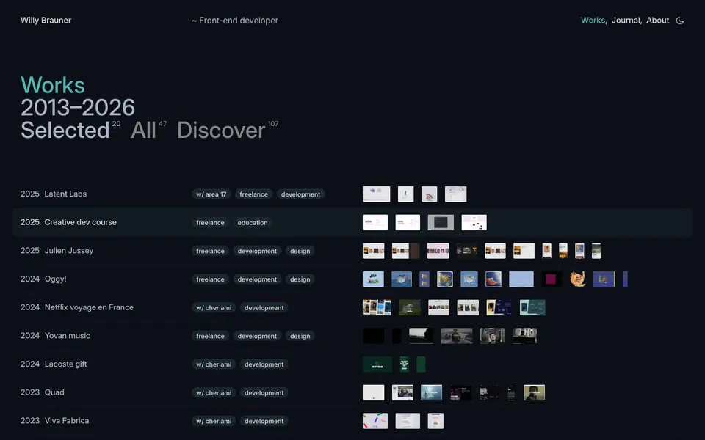Open first Oggy! thumbnail
The image size is (705, 440).
coord(373,279)
